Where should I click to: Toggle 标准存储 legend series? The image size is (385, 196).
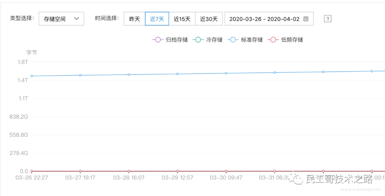(245, 40)
